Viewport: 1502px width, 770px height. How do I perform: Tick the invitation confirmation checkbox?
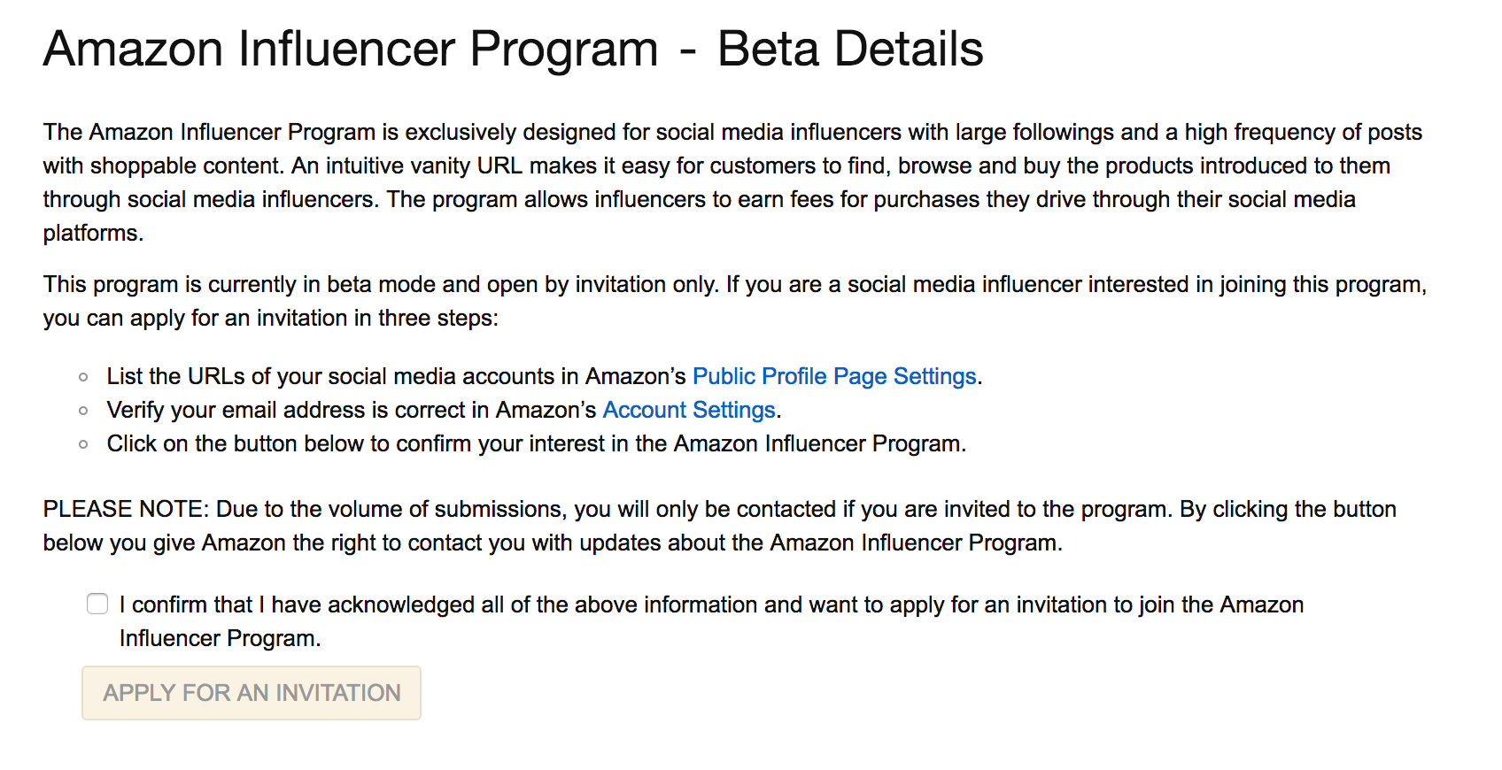pyautogui.click(x=97, y=604)
